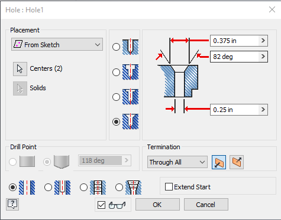Pick the spotface hole type icon
Image resolution: width=281 pixels, height=220 pixels.
[x=130, y=97]
